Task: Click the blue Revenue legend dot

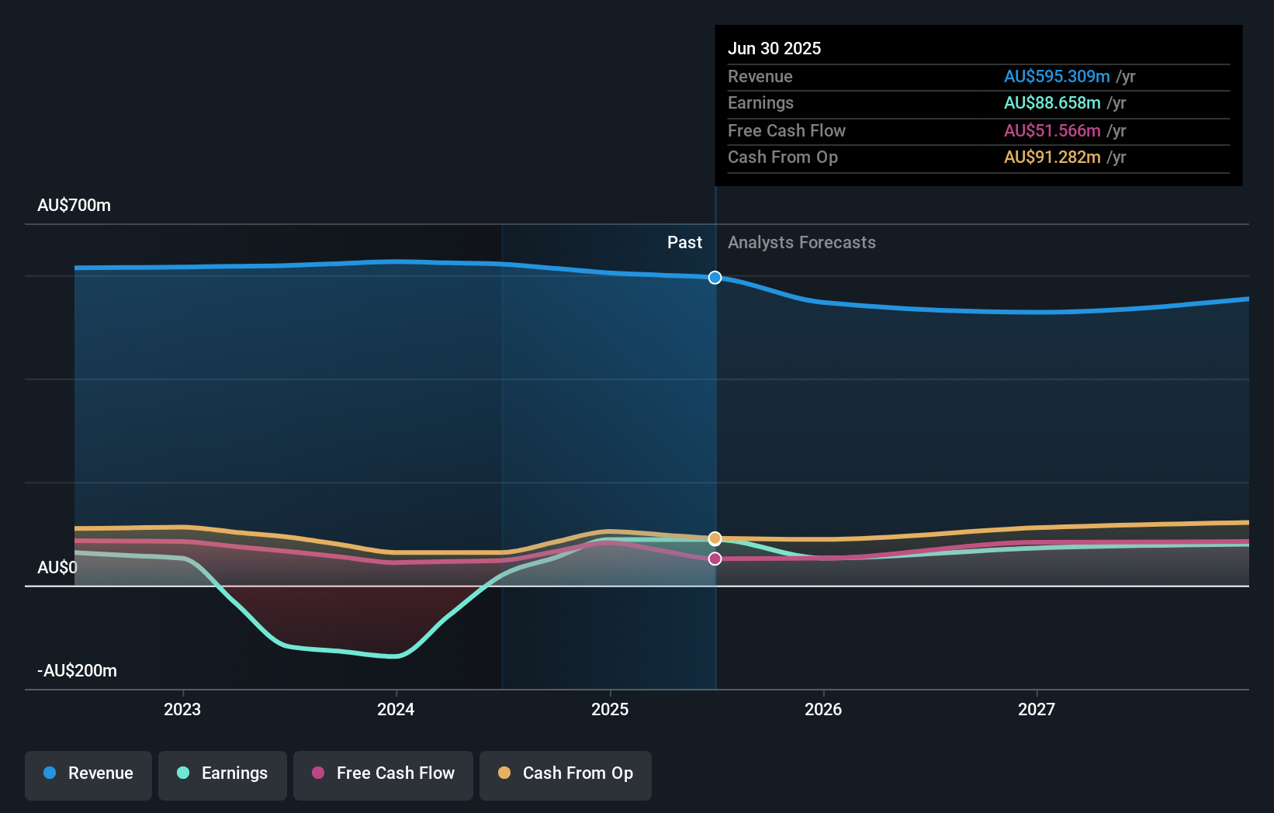Action: [x=50, y=773]
